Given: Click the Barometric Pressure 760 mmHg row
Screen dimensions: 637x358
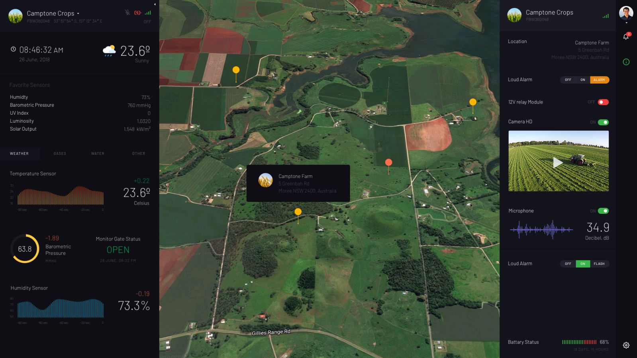Looking at the screenshot, I should coord(80,105).
